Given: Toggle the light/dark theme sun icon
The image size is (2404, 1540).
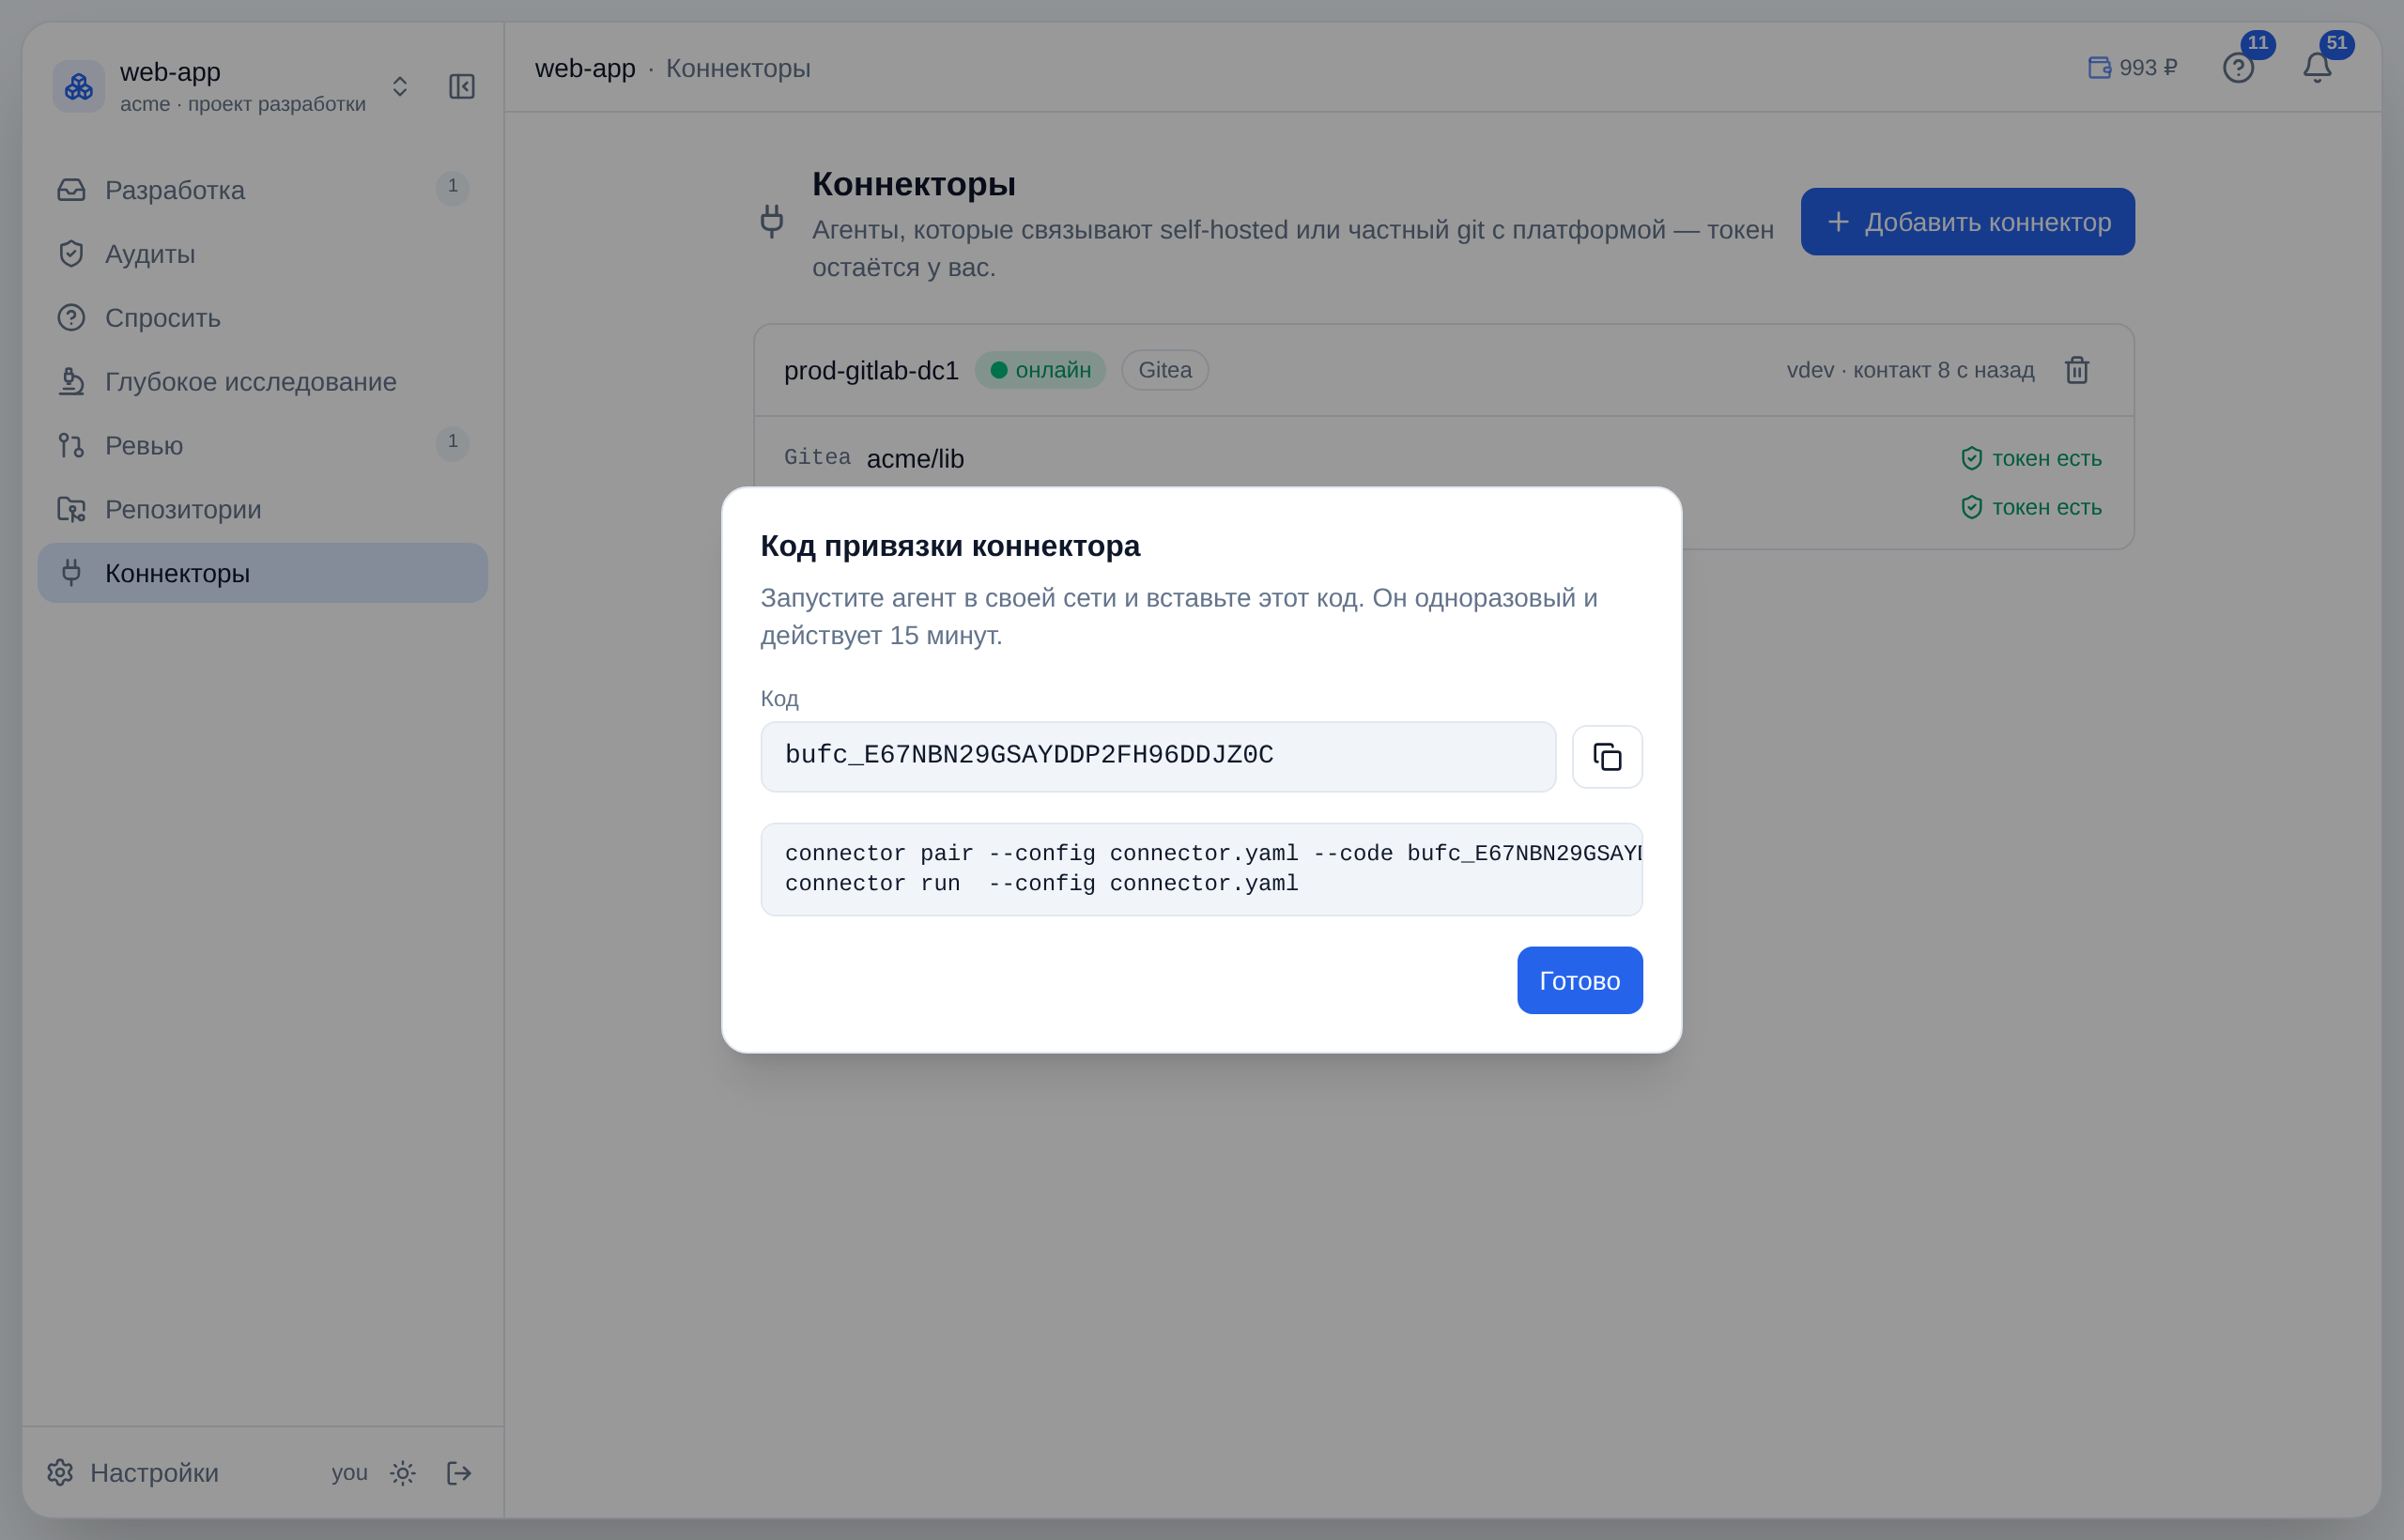Looking at the screenshot, I should point(403,1473).
